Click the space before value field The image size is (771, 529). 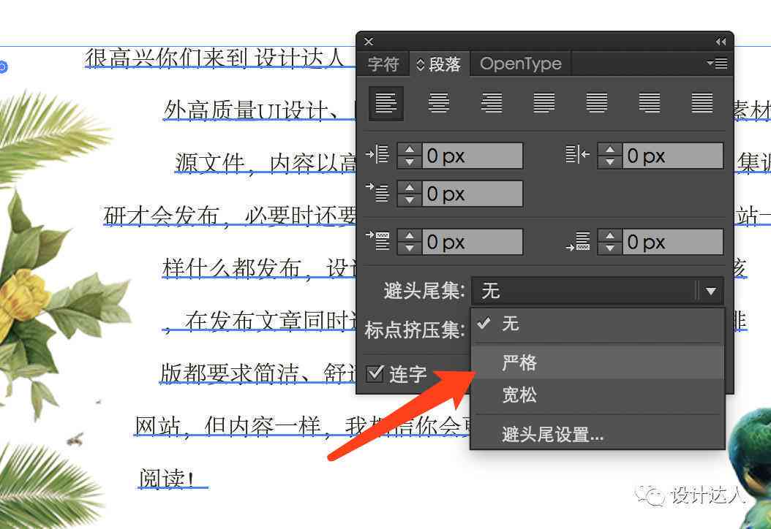472,242
